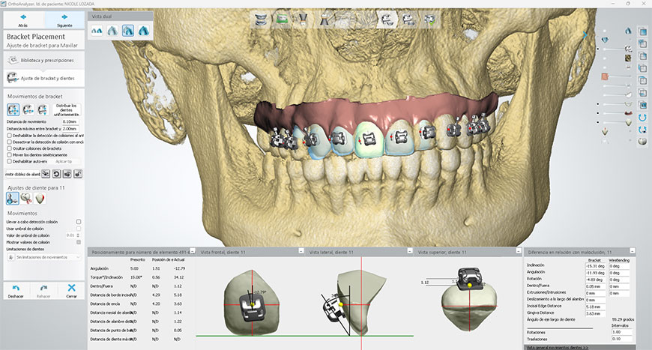Click the Cerrar X icon

[x=71, y=289]
